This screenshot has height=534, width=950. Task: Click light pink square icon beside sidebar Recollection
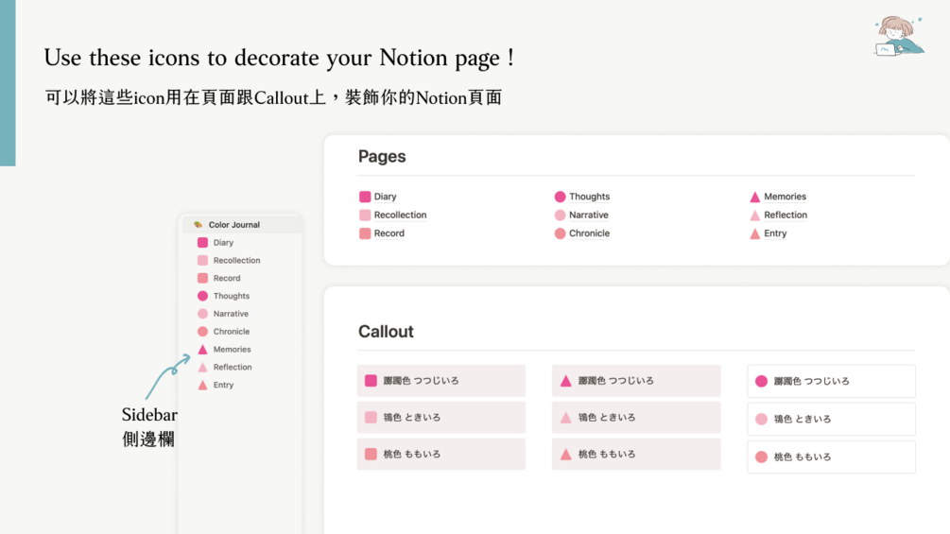tap(202, 260)
